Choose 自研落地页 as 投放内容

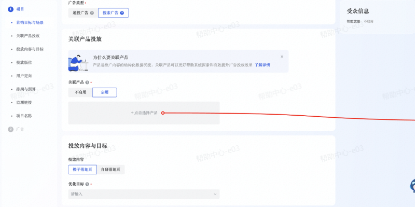tap(110, 170)
